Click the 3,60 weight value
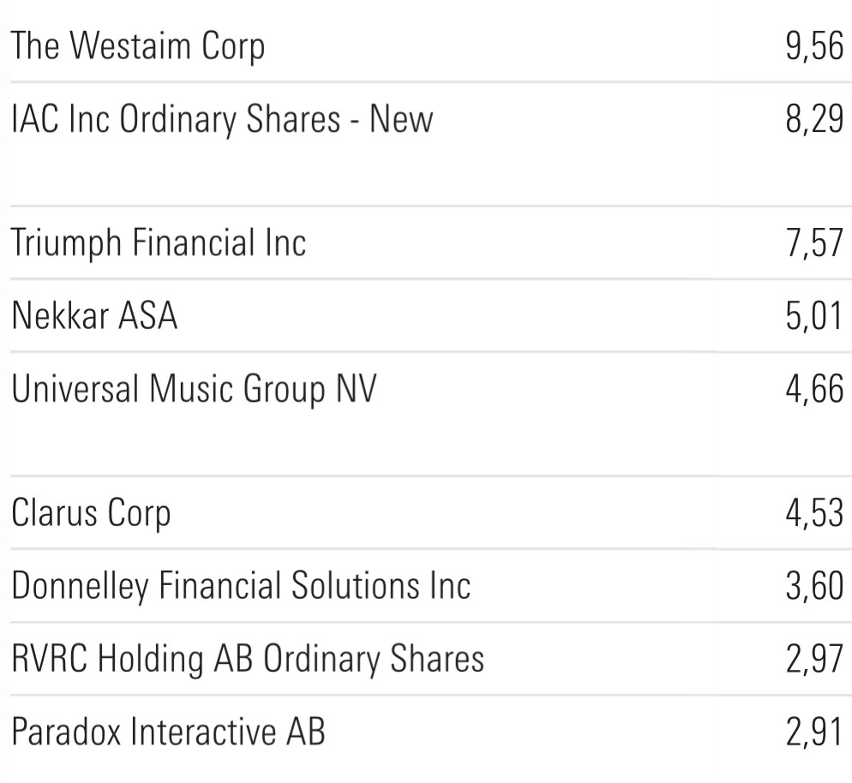 tap(814, 586)
